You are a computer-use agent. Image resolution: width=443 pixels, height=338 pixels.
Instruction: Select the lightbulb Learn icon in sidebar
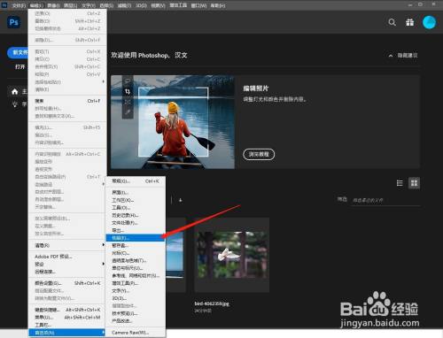(15, 104)
